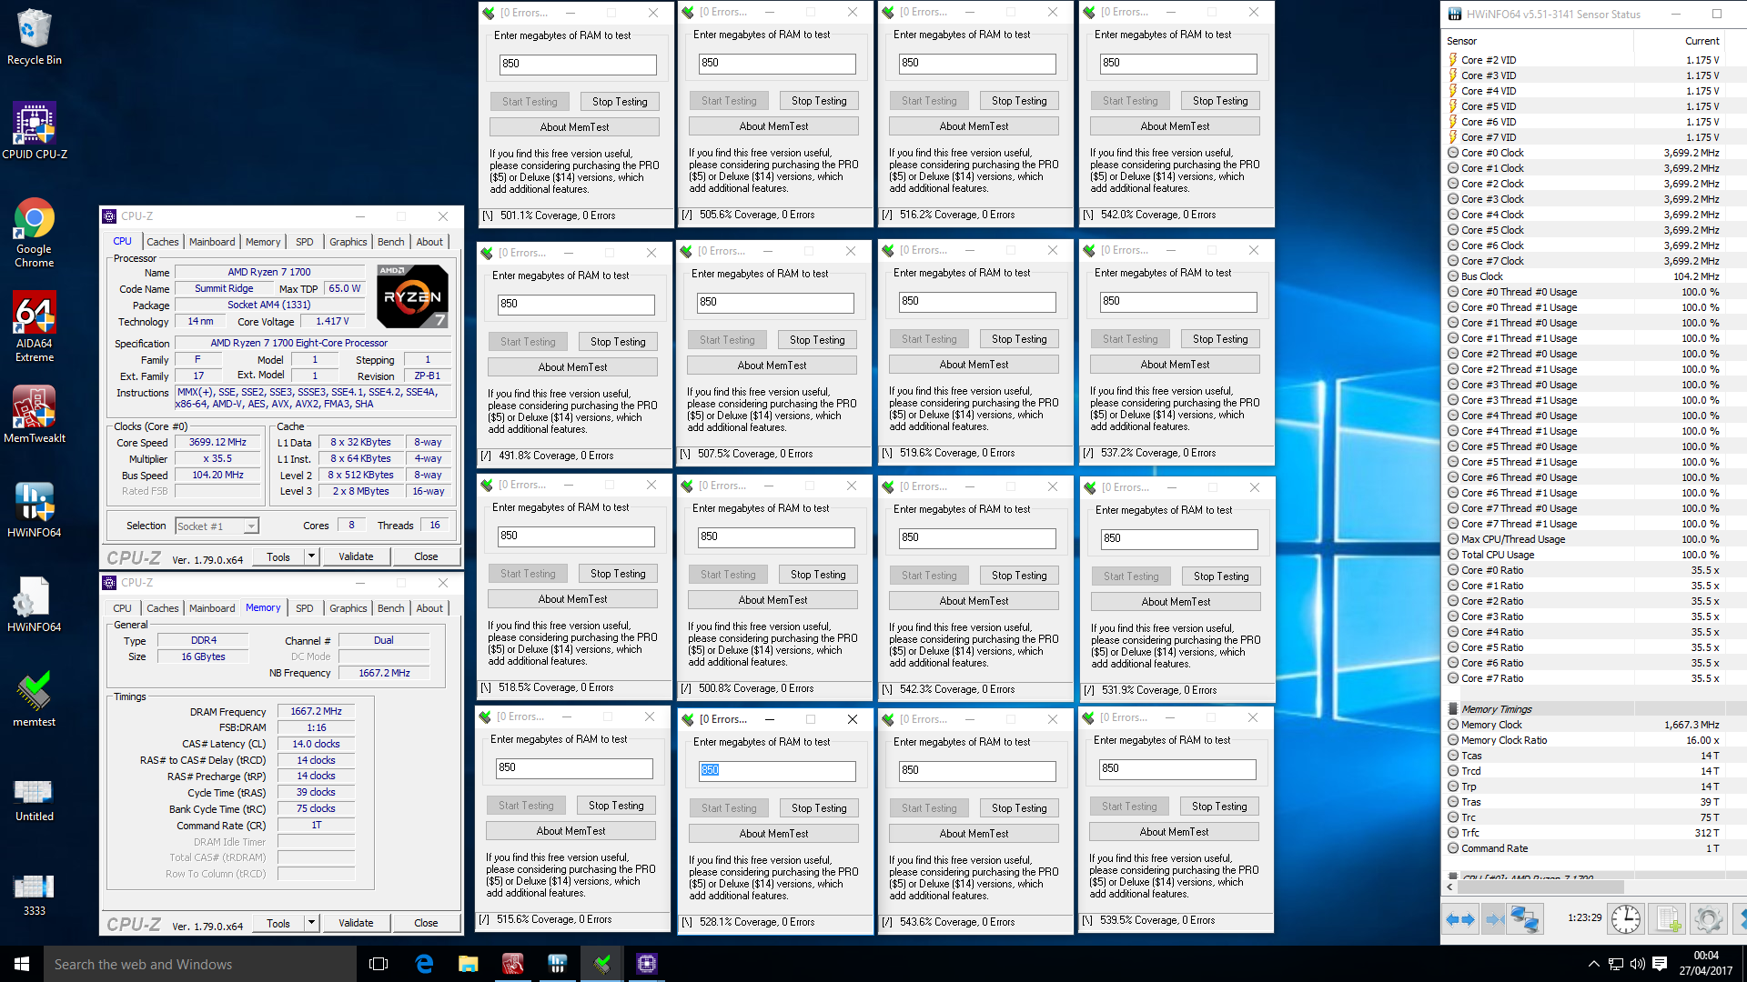Open About tab in CPU-Z showing memory timings
Screen dimensions: 1747x982
(429, 608)
